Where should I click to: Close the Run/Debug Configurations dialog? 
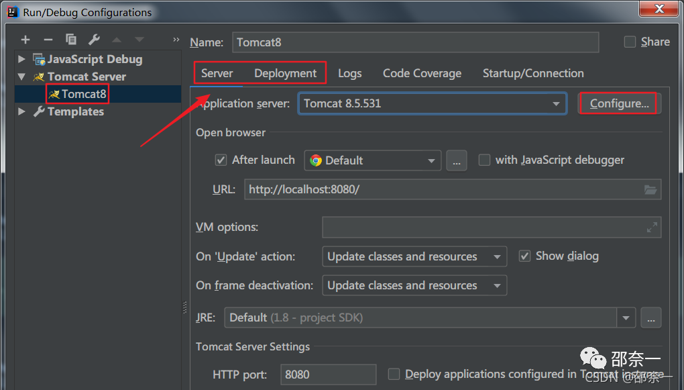tap(659, 8)
